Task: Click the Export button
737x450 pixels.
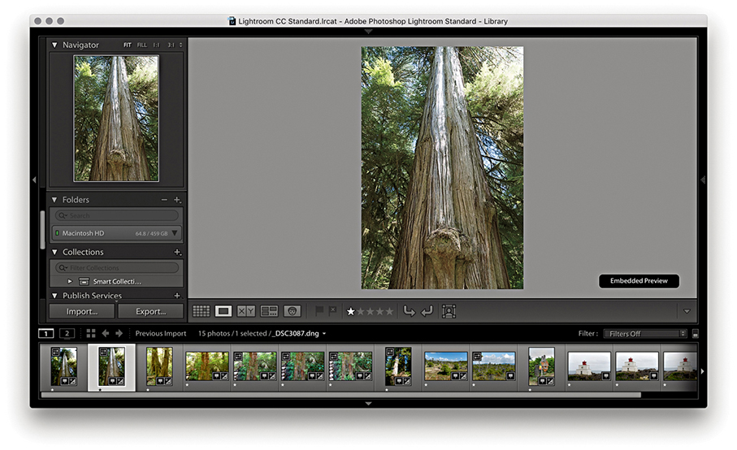Action: [150, 311]
